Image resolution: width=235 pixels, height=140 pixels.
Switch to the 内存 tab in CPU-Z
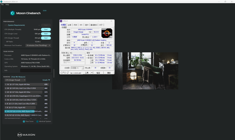coord(75,25)
